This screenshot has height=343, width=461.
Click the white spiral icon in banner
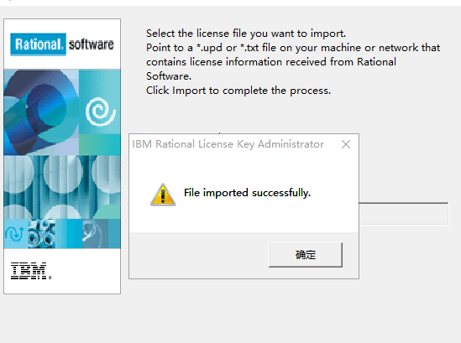pos(100,112)
